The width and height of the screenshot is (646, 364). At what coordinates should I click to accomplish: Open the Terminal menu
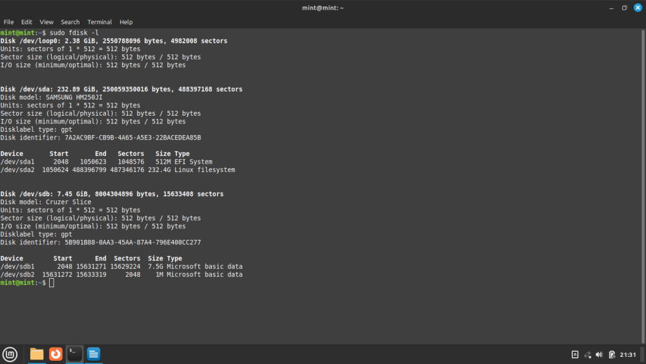pyautogui.click(x=99, y=22)
